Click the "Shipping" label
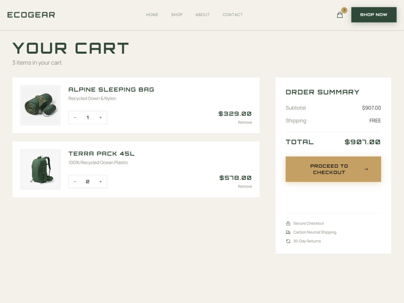Viewport: 404px width, 303px height. pos(296,120)
